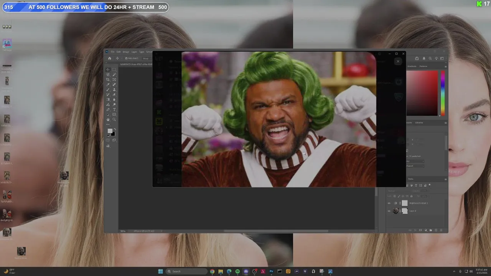Open the Auto-Select Group dropdown

point(146,58)
